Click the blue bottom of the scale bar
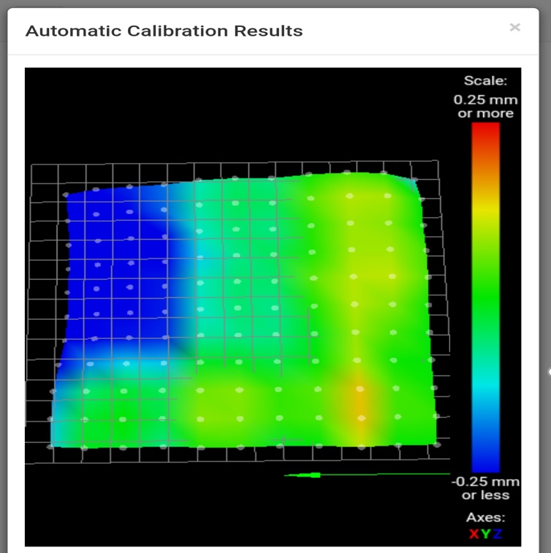 coord(485,460)
